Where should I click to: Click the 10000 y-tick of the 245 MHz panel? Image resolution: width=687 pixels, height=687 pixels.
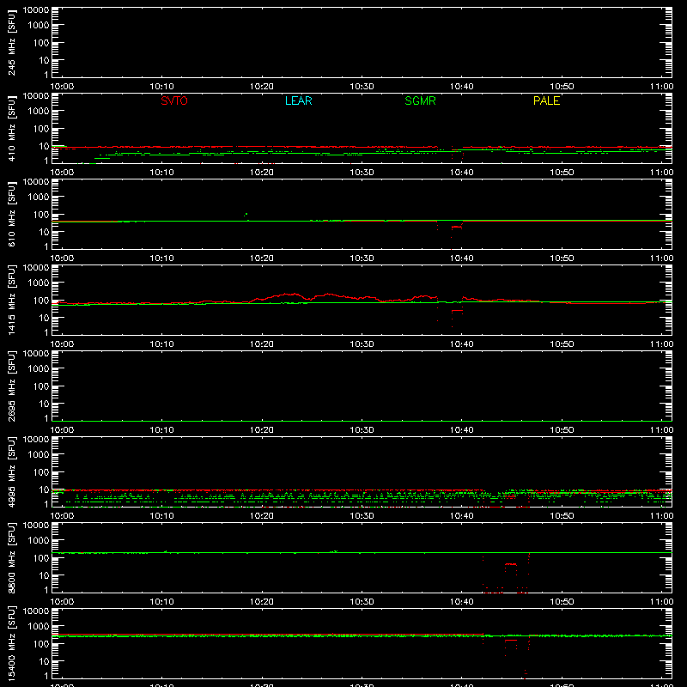click(36, 10)
